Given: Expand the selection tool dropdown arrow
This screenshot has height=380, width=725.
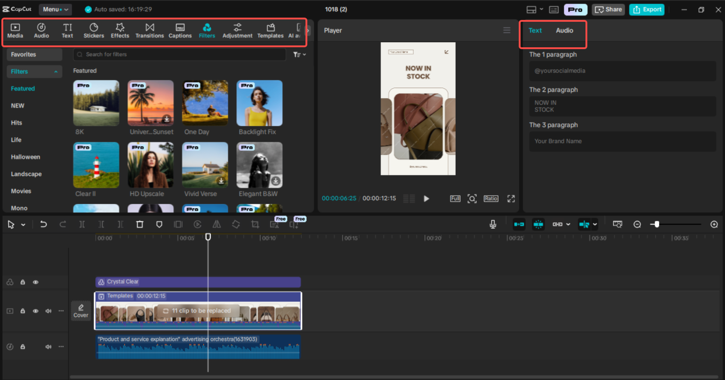Looking at the screenshot, I should point(23,225).
